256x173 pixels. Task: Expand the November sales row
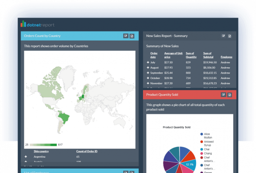point(148,83)
